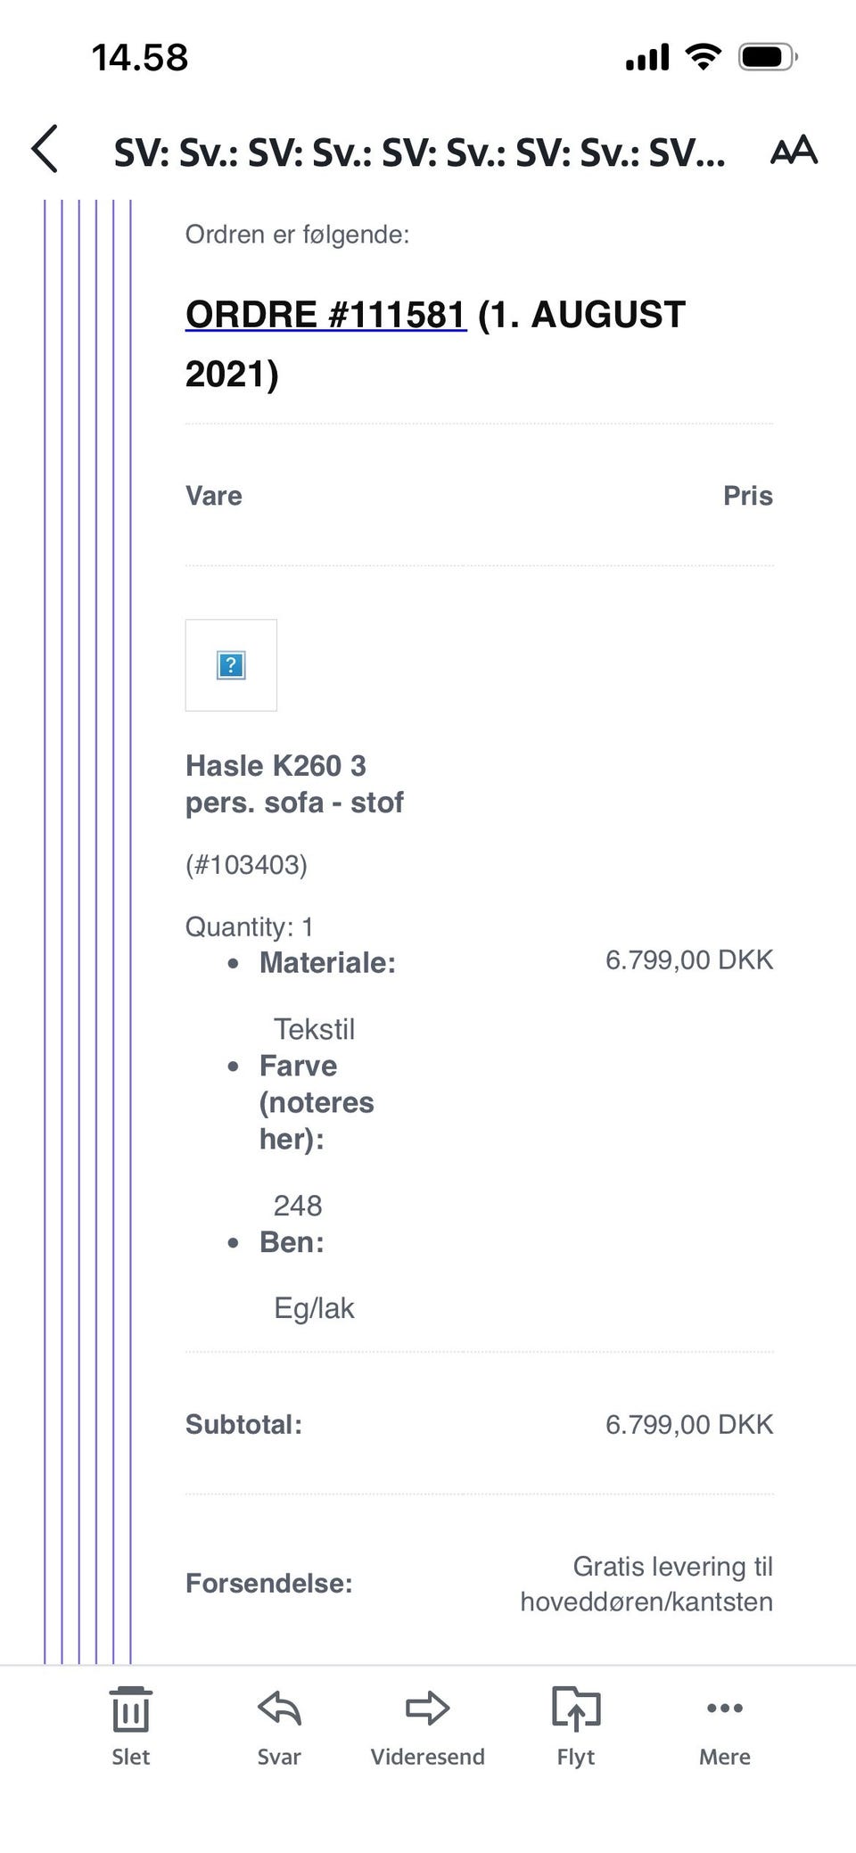Open the ORDRE #111581 link
This screenshot has width=856, height=1853.
(325, 315)
